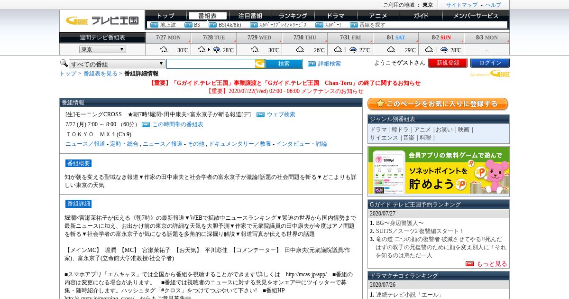Click the Syndicated G-Guide logo
The image size is (569, 299).
click(490, 74)
